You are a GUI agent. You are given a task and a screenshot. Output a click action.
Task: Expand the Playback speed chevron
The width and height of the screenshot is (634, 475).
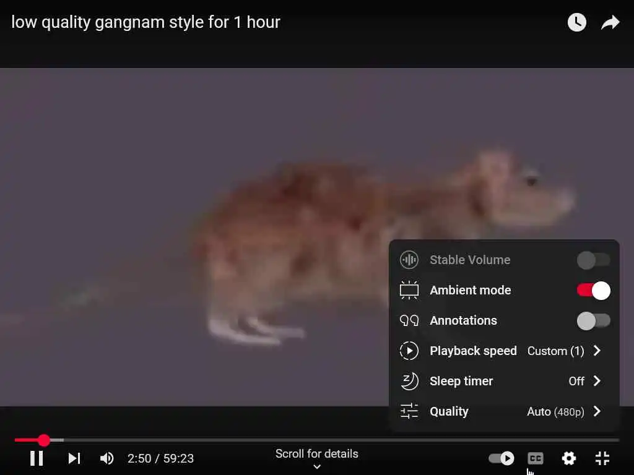tap(597, 351)
